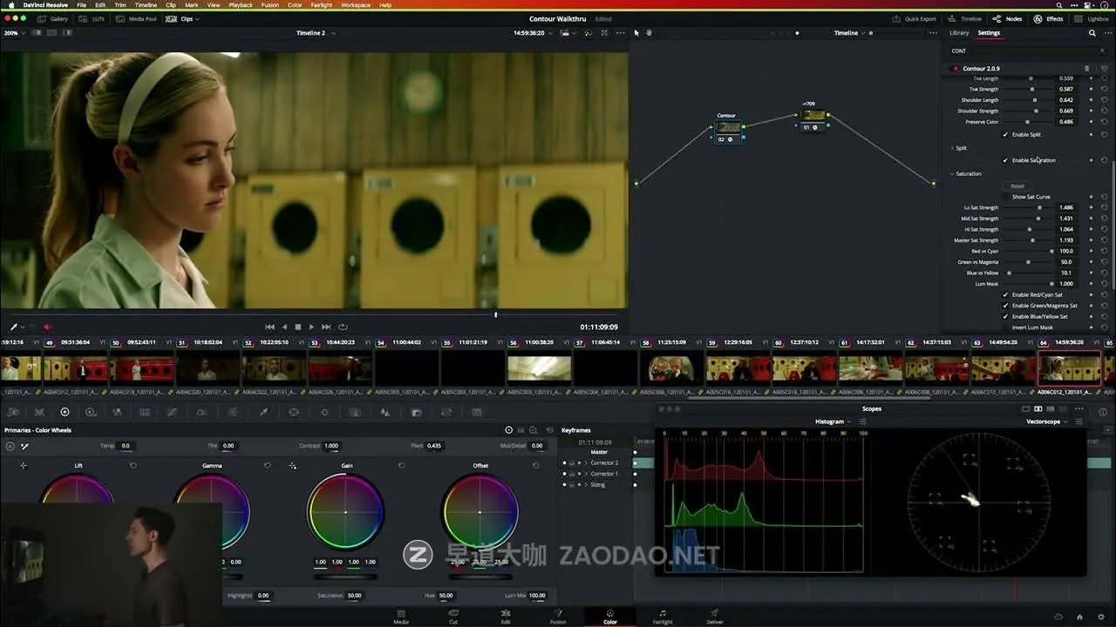Delete Contour 2.0.9 effect with trash icon
1116x627 pixels.
coord(1086,68)
